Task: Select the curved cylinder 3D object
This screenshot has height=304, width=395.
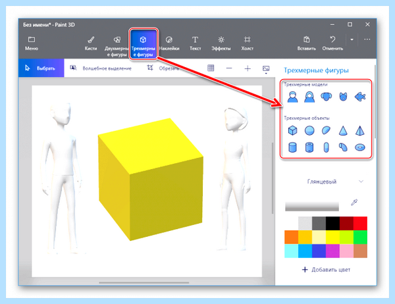Action: coord(343,147)
